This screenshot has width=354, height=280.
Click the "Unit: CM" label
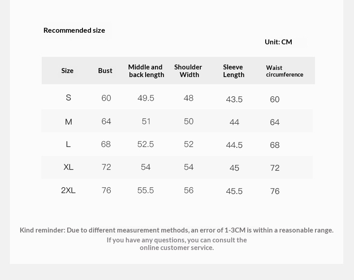click(x=278, y=42)
